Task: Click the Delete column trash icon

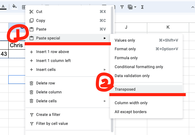Action: tap(31, 92)
